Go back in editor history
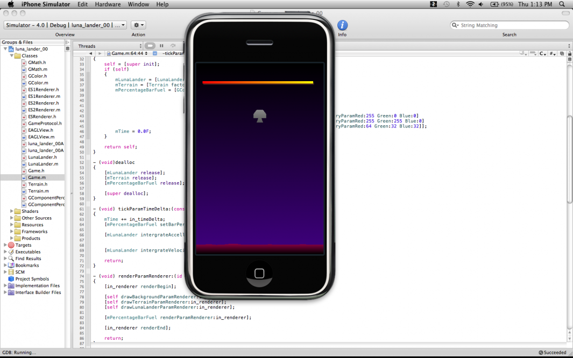 90,53
